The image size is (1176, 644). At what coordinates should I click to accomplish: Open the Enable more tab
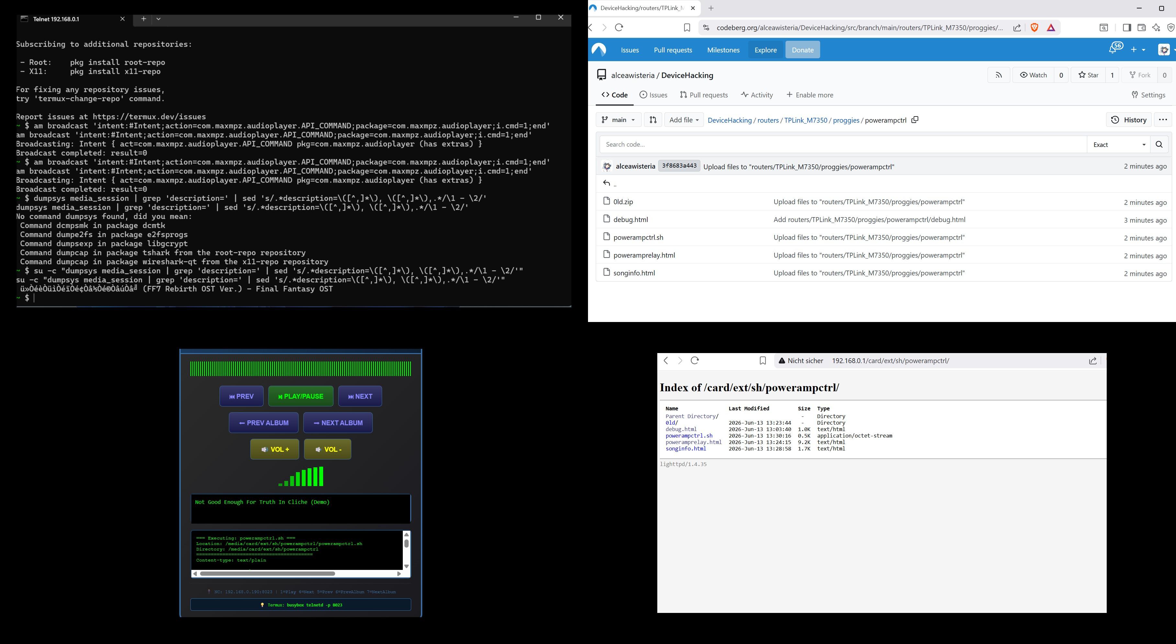[809, 95]
